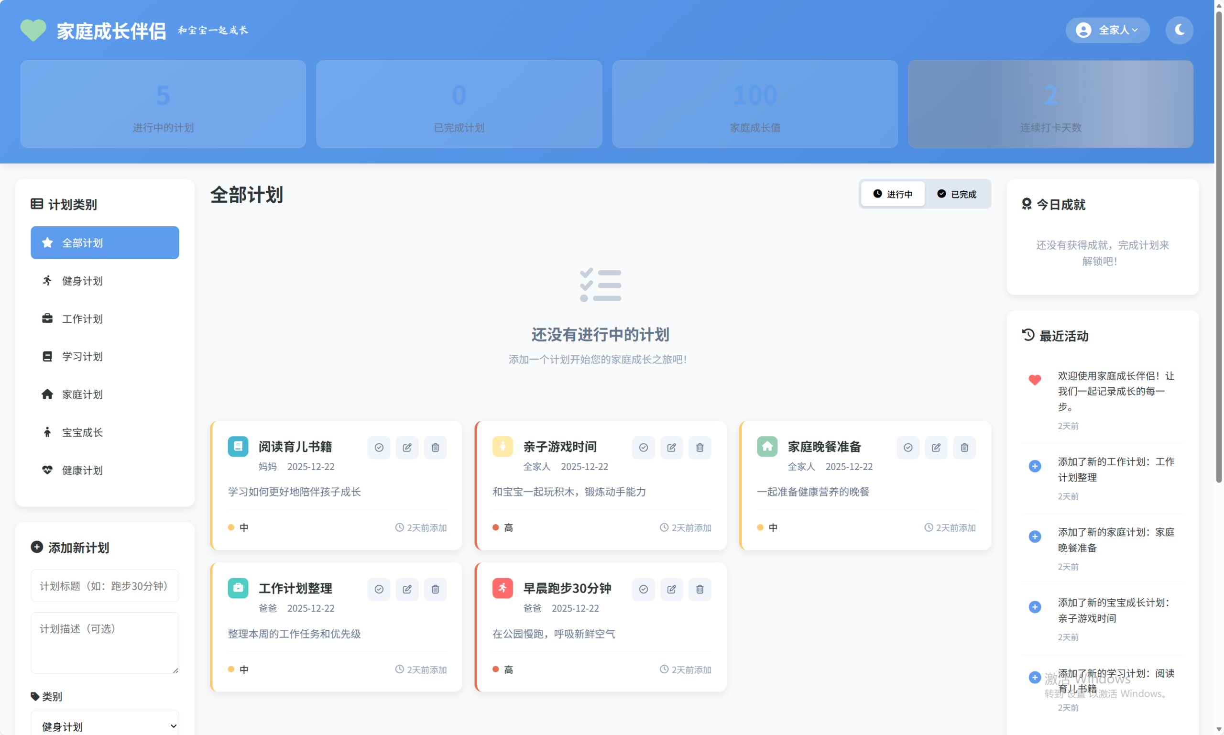Click the page vertical scrollbar
Viewport: 1224px width, 735px height.
click(x=1218, y=248)
